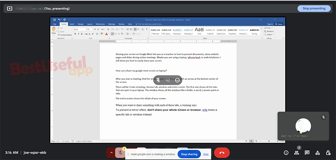Click the pin icon on presentation overlay
The height and width of the screenshot is (160, 336).
coord(158,80)
